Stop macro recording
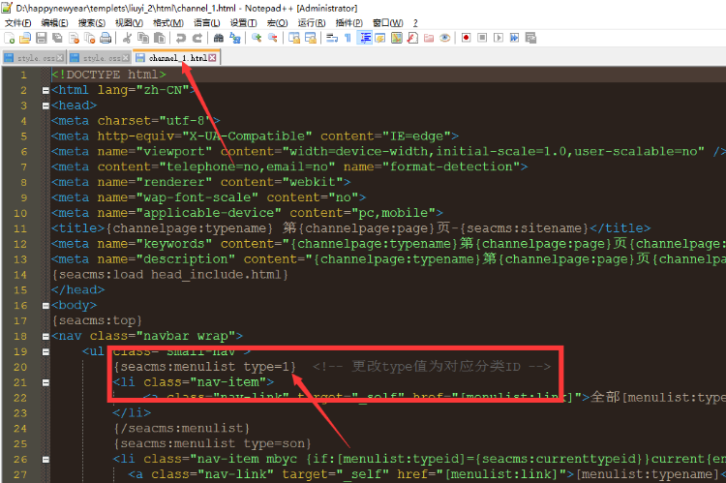 482,38
